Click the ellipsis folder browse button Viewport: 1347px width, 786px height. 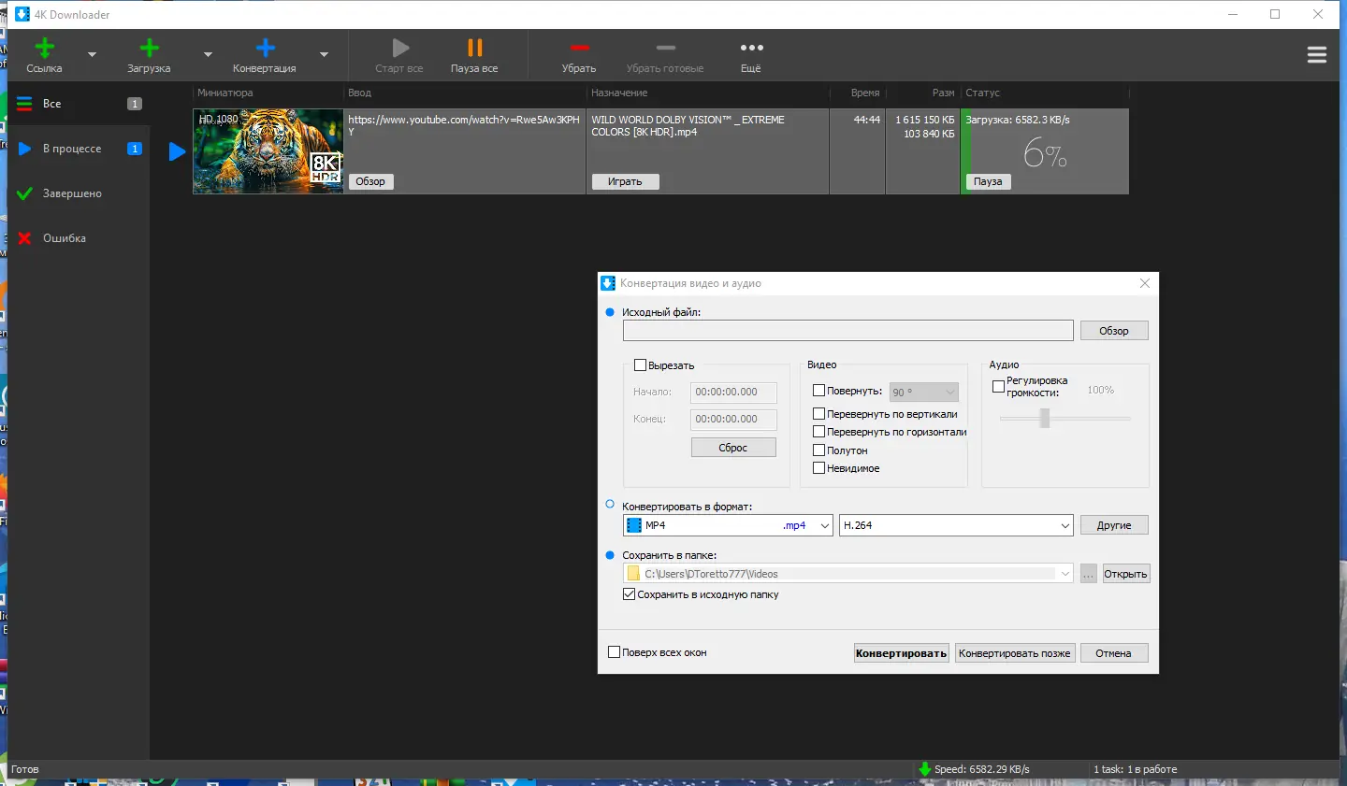(1088, 574)
